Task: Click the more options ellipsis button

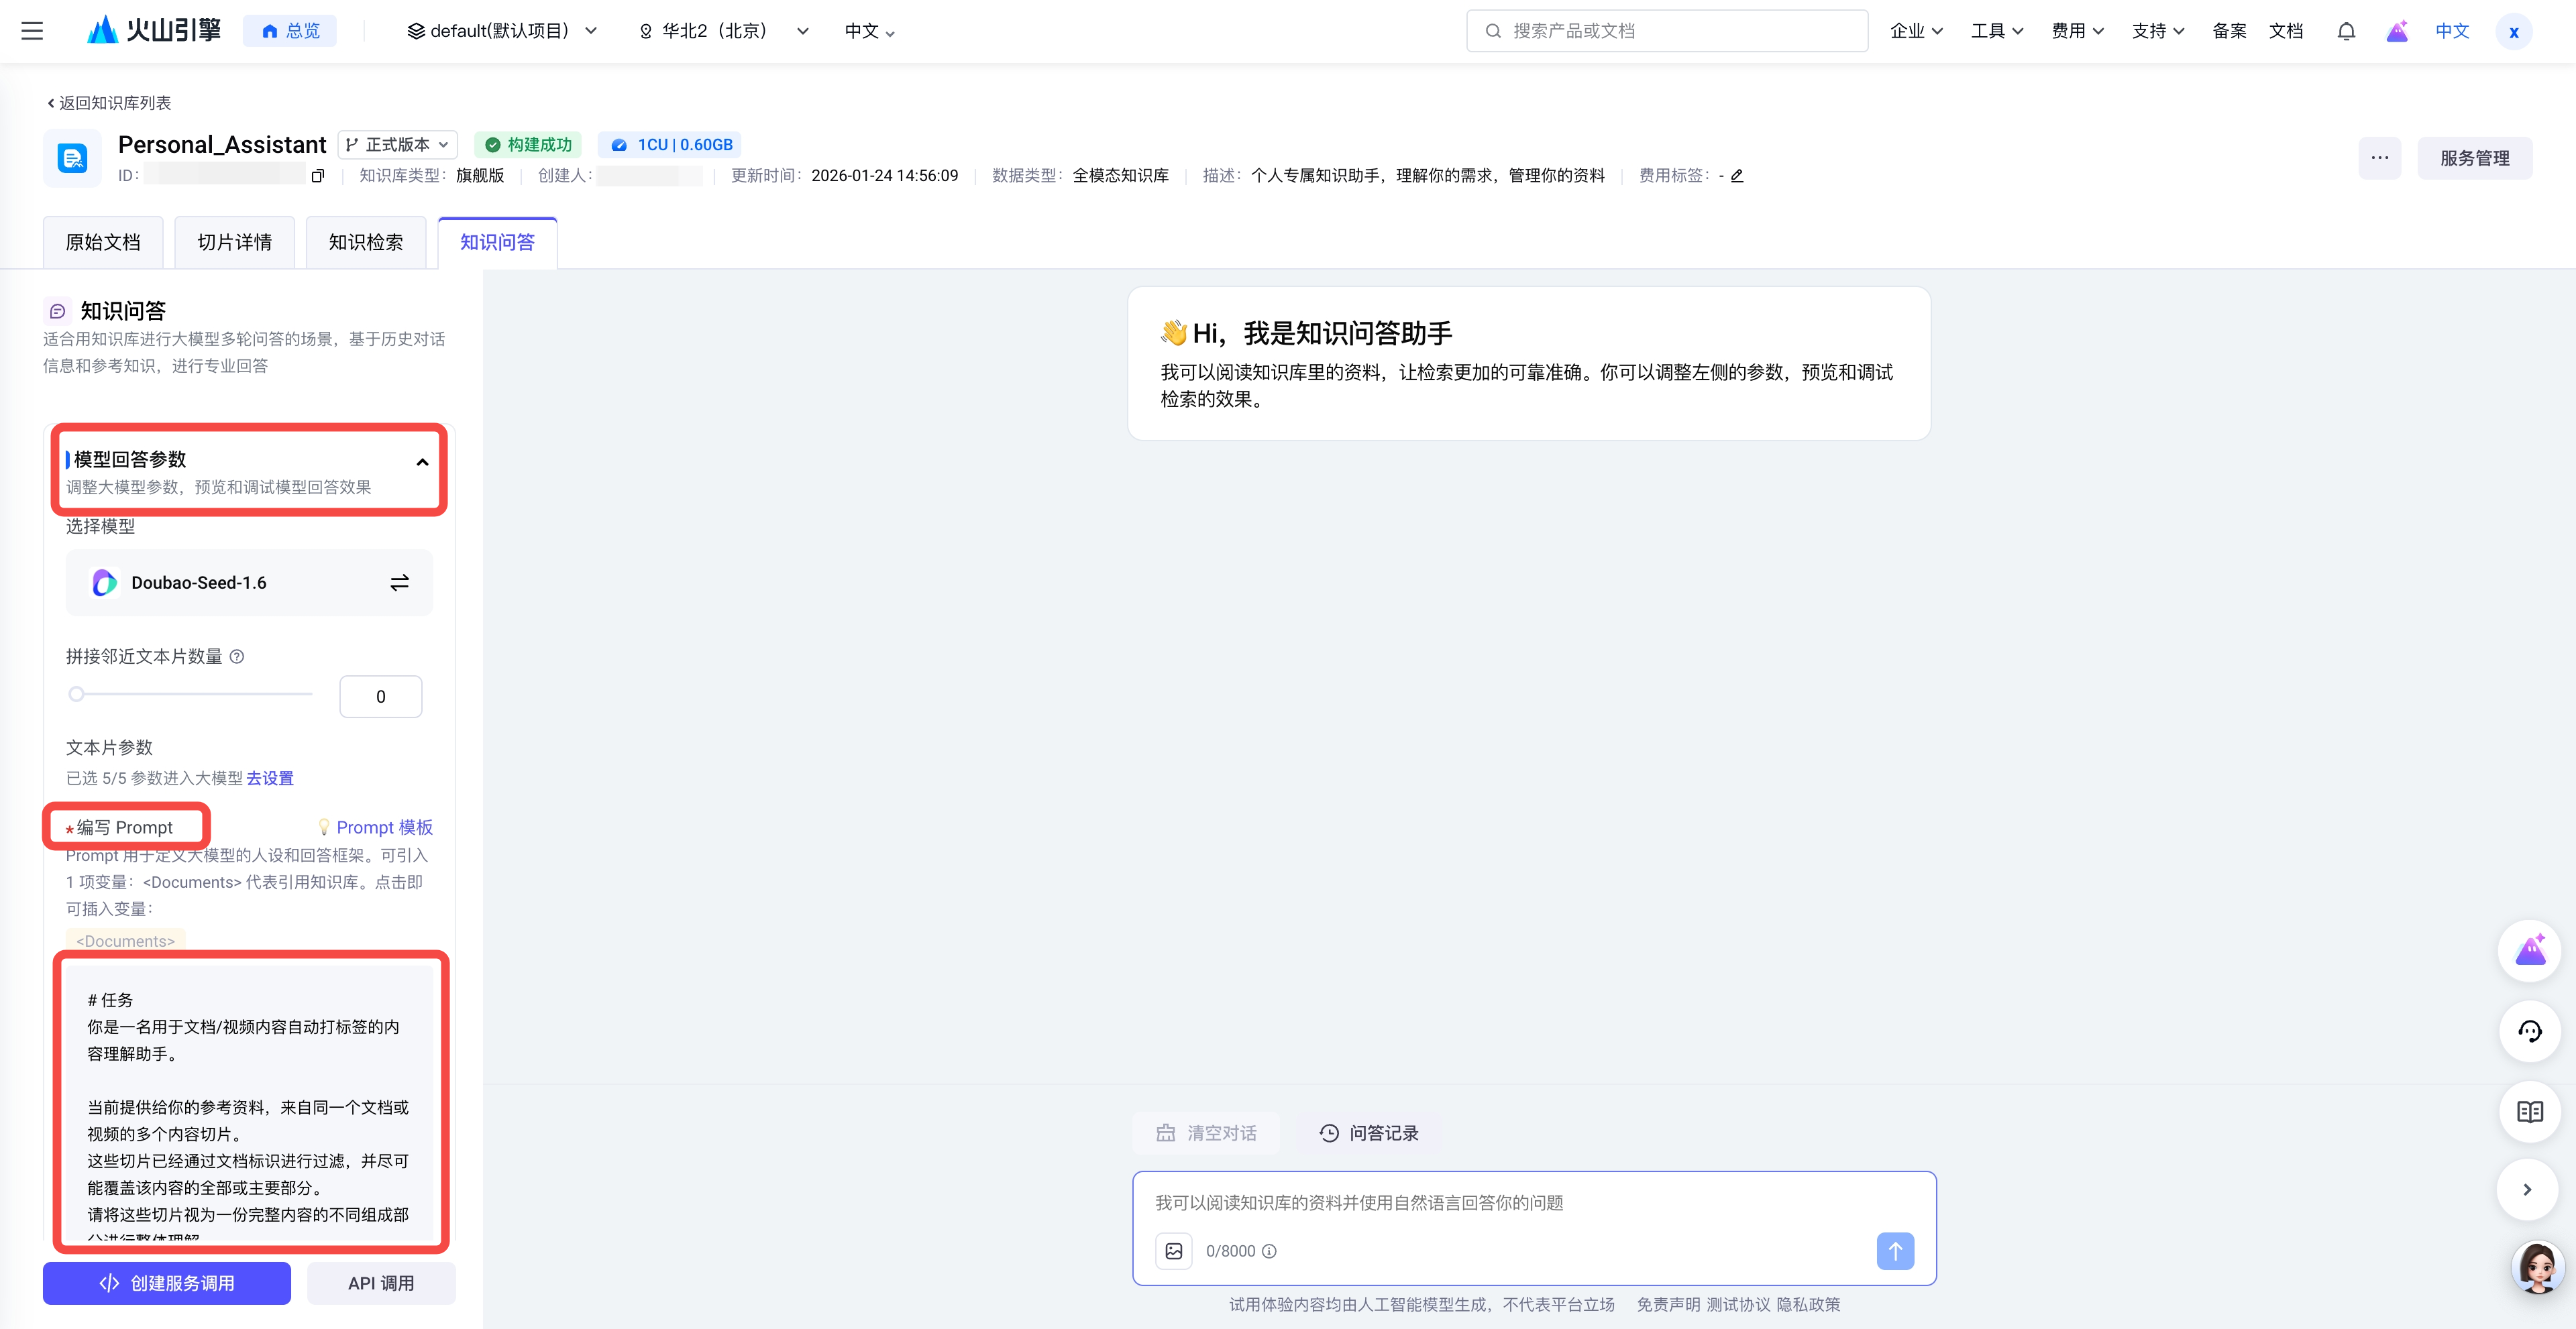Action: (2379, 158)
